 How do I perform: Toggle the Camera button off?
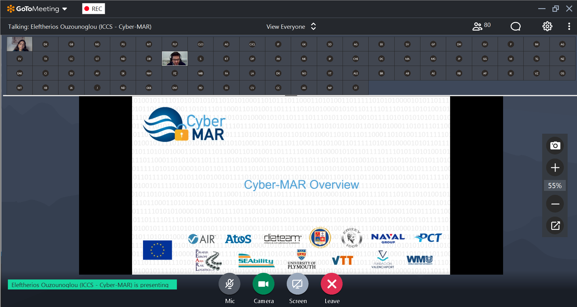pos(264,284)
